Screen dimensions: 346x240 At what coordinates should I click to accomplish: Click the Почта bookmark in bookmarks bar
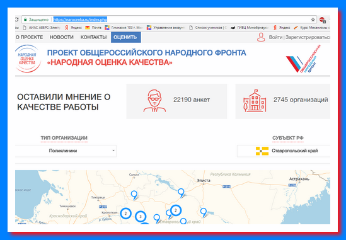point(93,28)
